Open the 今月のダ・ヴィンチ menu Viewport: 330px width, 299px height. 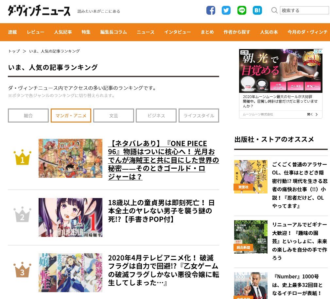(308, 32)
